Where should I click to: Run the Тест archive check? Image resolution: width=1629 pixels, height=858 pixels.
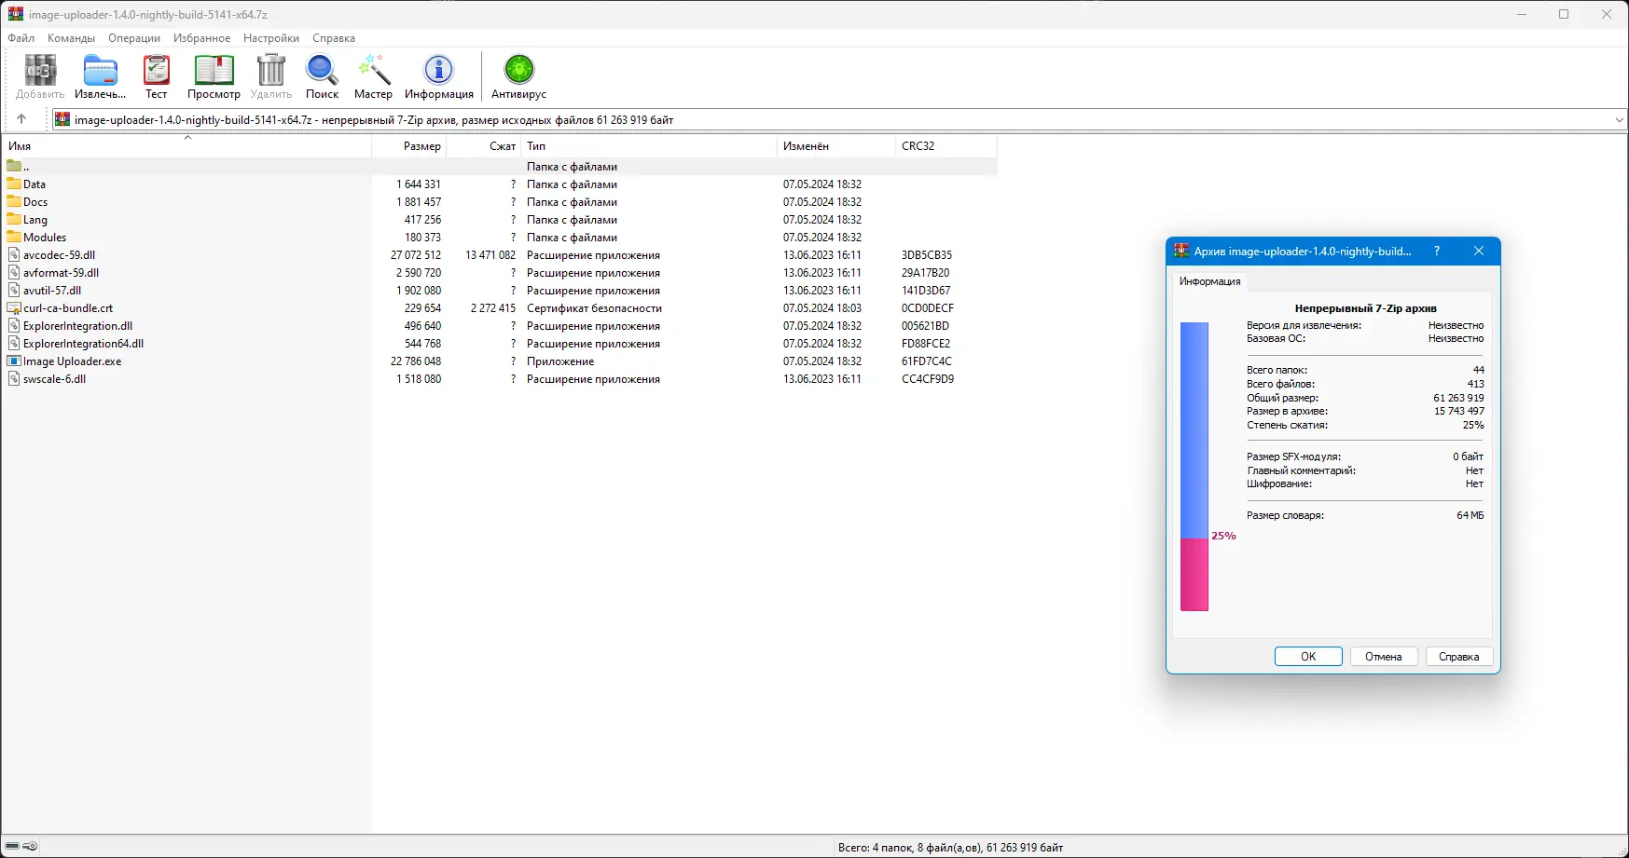point(156,76)
